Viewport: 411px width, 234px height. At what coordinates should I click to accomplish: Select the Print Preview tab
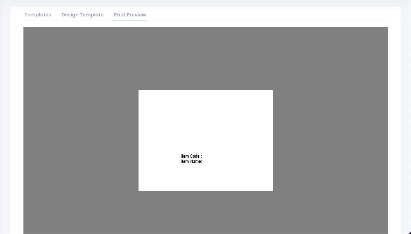click(130, 15)
